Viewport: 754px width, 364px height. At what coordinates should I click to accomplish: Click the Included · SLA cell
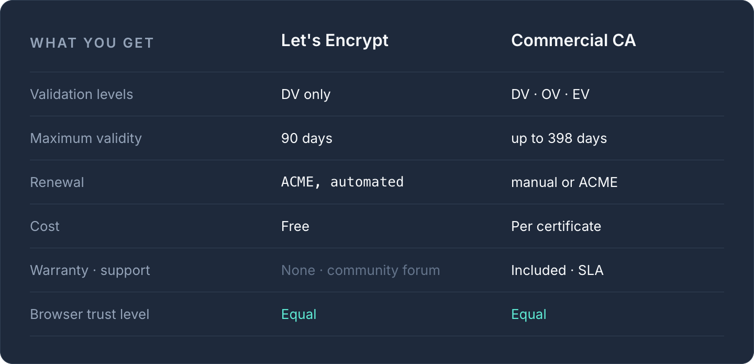[x=557, y=270]
